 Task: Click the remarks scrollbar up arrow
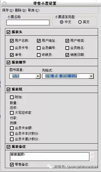[x=92, y=154]
